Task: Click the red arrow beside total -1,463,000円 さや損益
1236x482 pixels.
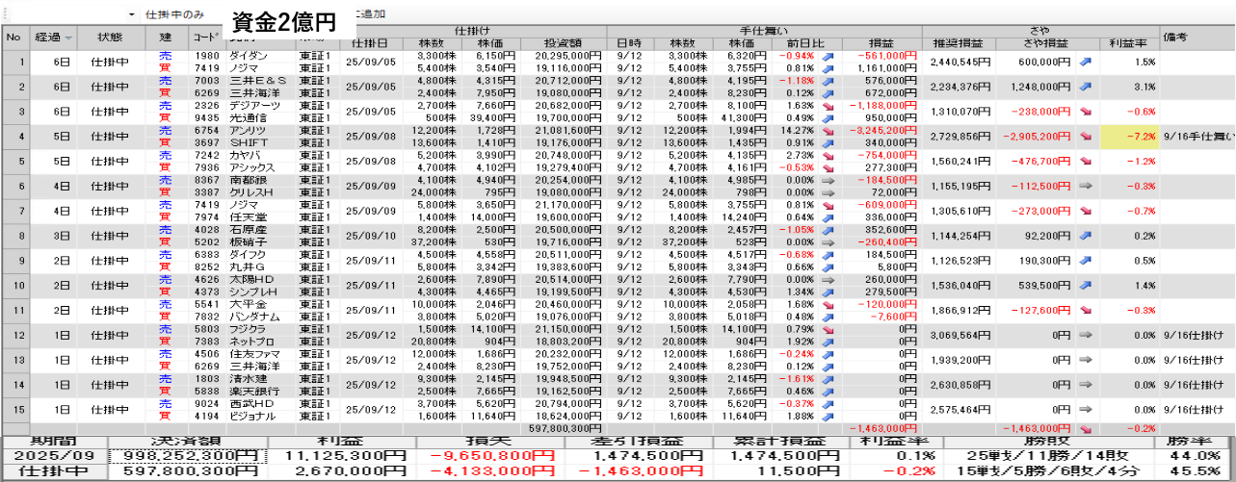Action: click(x=1087, y=429)
